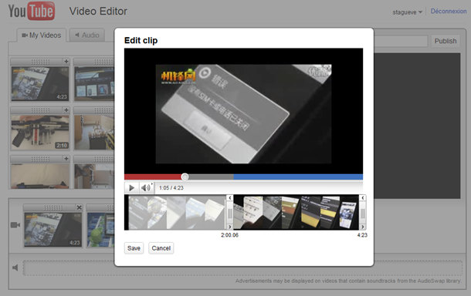Click the Déconnexion link
471x296 pixels.
tap(449, 12)
